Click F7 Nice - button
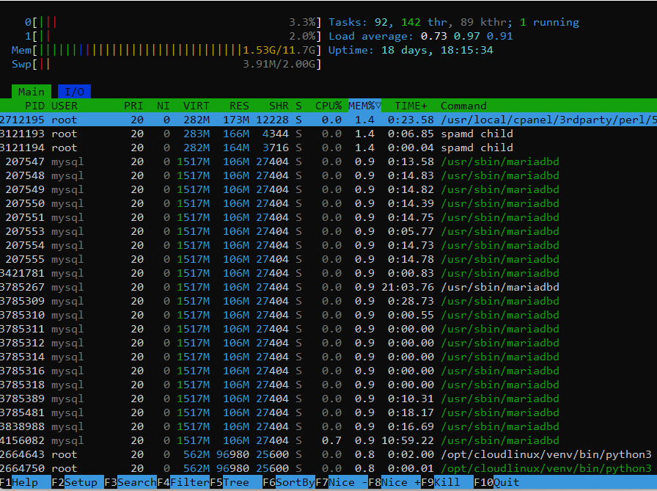This screenshot has height=491, width=657. (342, 482)
